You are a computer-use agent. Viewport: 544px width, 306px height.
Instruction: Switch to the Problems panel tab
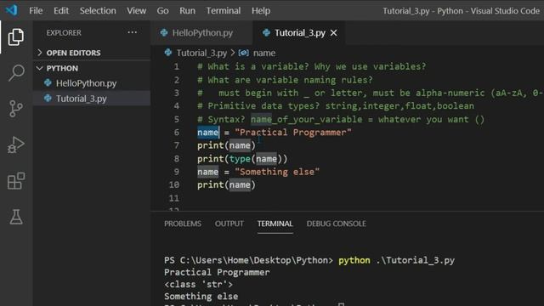coord(183,224)
